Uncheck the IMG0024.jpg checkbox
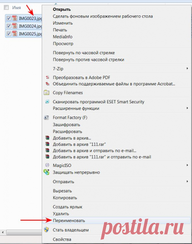Image resolution: width=192 pixels, height=244 pixels. [9, 26]
